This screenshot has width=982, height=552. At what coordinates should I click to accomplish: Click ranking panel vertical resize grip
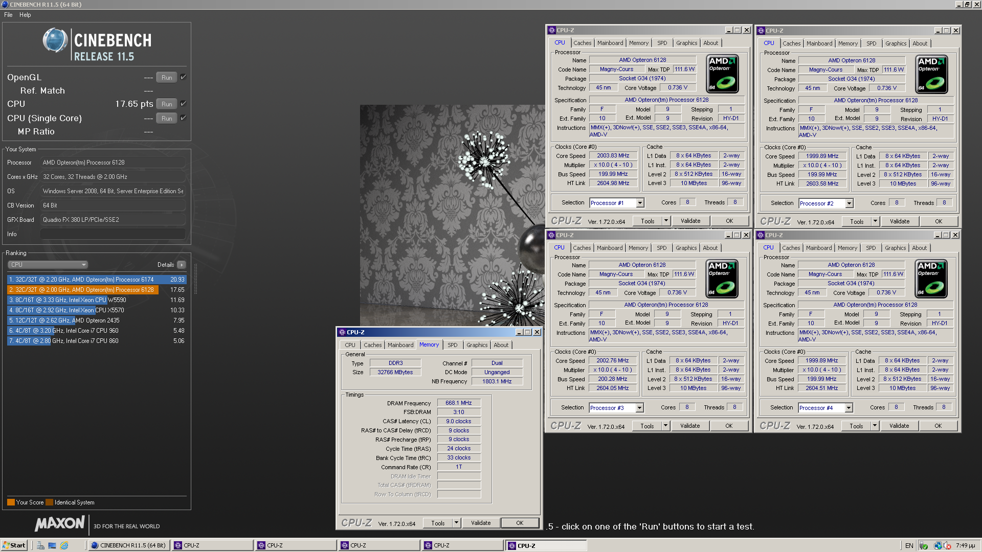[195, 279]
